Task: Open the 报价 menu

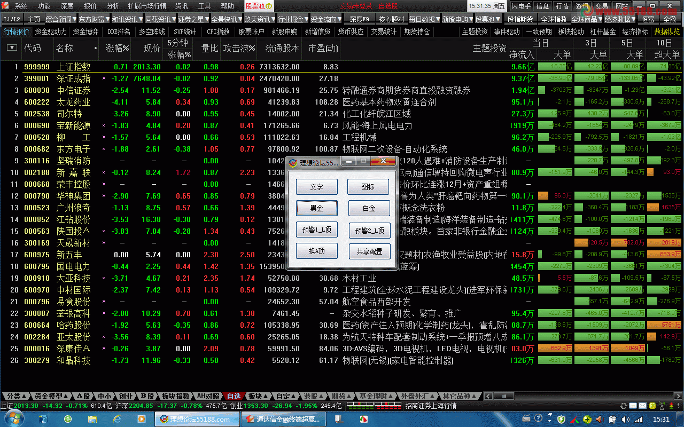Action: [x=90, y=6]
